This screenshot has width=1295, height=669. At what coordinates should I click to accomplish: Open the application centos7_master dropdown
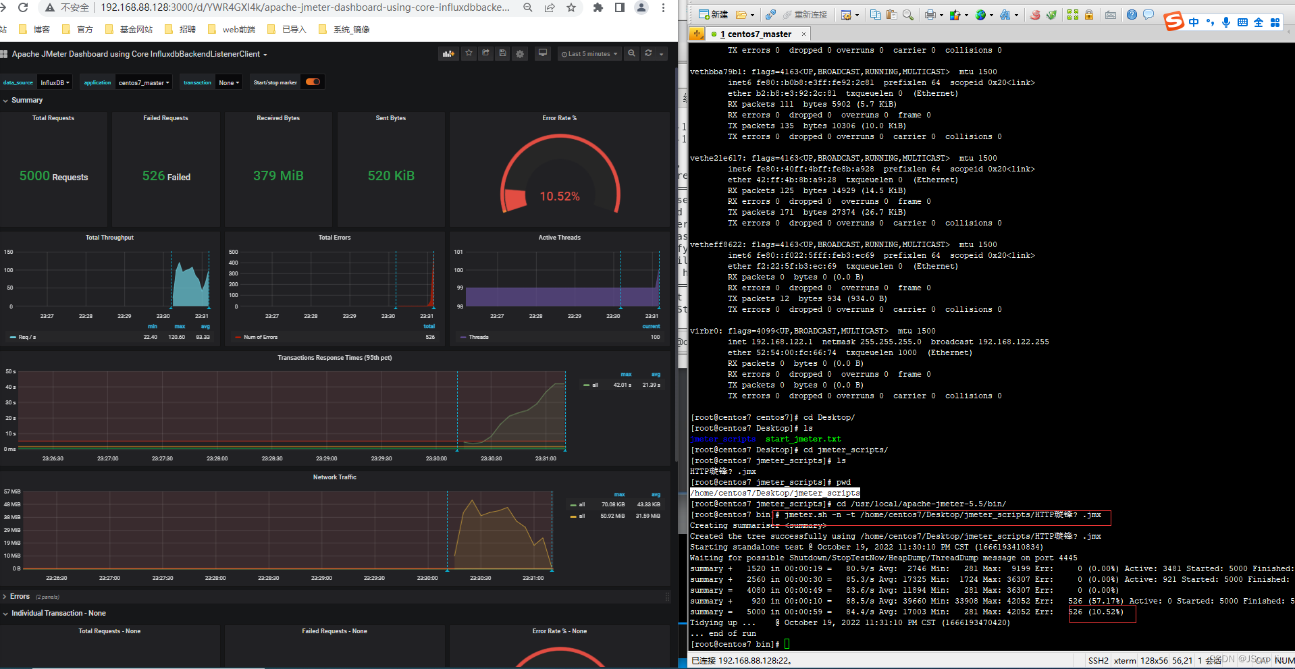(x=144, y=82)
